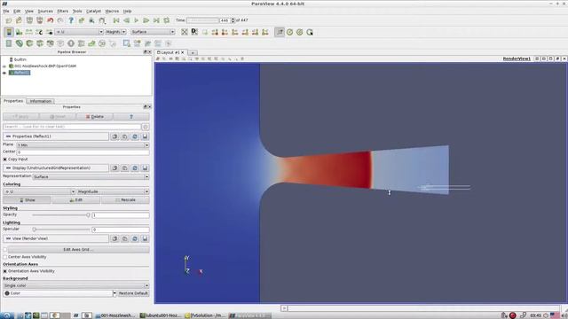
Task: Click the Threshold filter icon
Action: (x=50, y=43)
